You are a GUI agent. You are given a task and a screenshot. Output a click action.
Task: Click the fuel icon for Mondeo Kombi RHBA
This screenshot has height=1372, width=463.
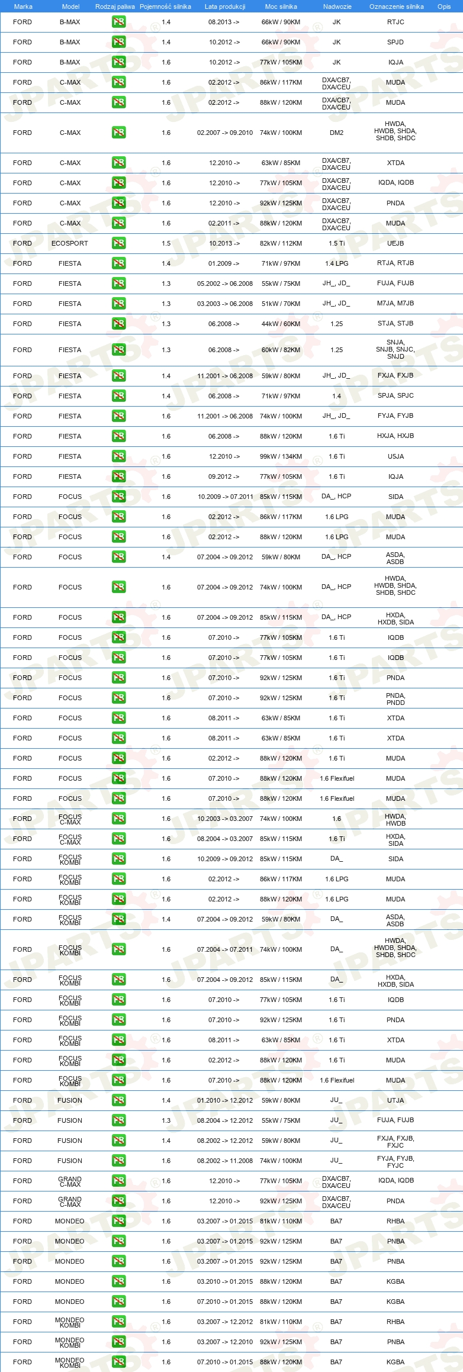[118, 1322]
